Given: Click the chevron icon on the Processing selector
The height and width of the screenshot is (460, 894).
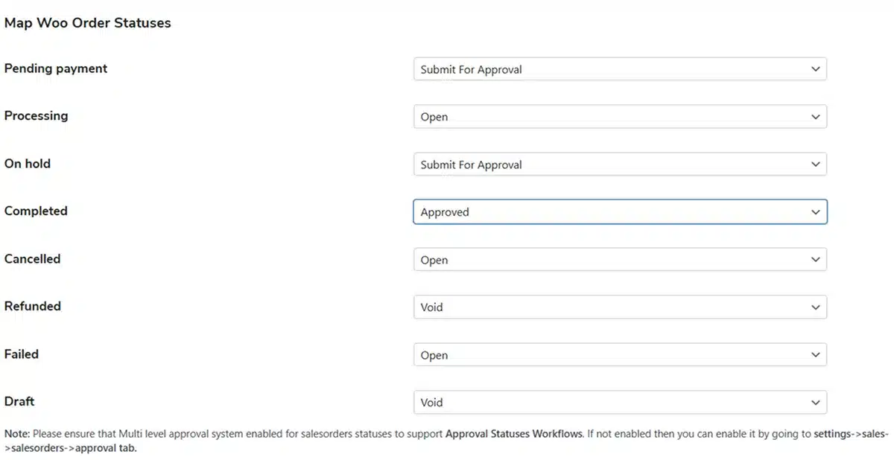Looking at the screenshot, I should [814, 116].
